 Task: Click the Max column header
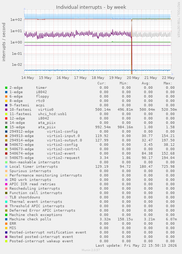[x=168, y=83]
